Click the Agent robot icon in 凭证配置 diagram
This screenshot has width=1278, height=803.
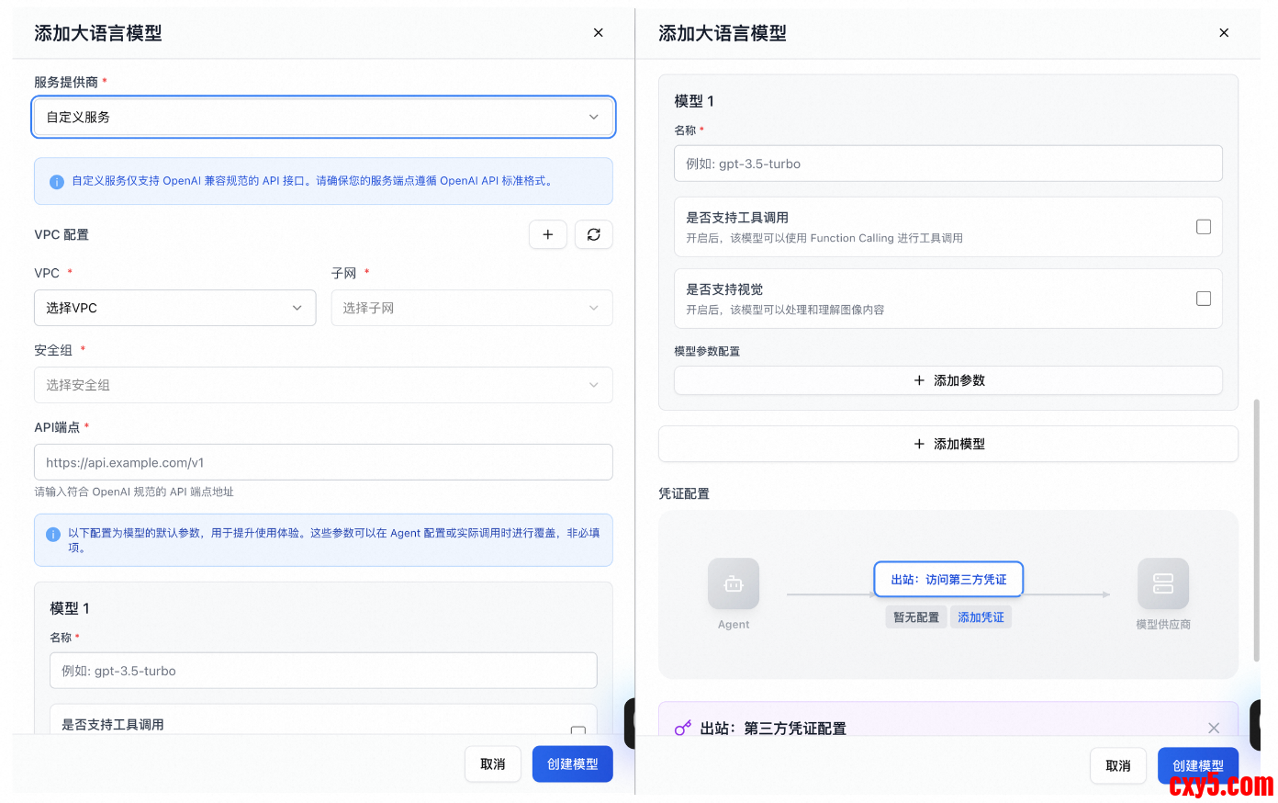click(x=733, y=583)
